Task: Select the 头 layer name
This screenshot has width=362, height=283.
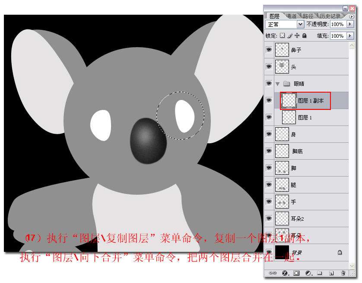Action: [x=293, y=67]
